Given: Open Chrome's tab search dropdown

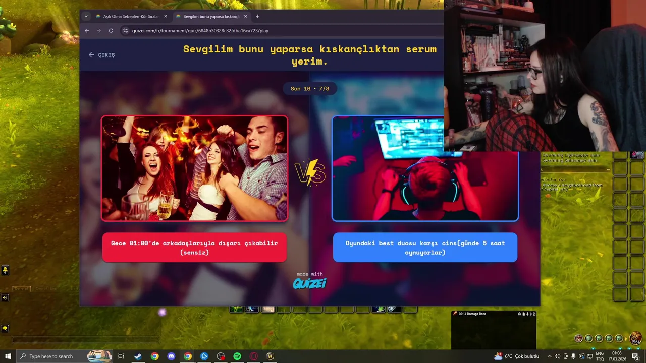Looking at the screenshot, I should pyautogui.click(x=86, y=16).
